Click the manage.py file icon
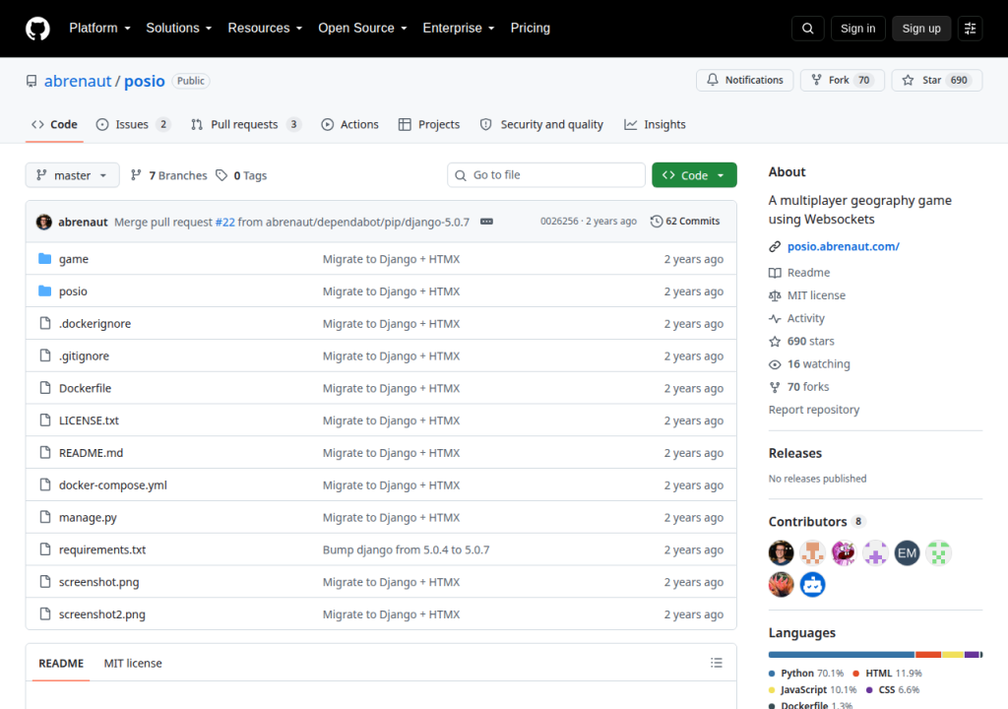This screenshot has height=709, width=1008. click(x=44, y=517)
